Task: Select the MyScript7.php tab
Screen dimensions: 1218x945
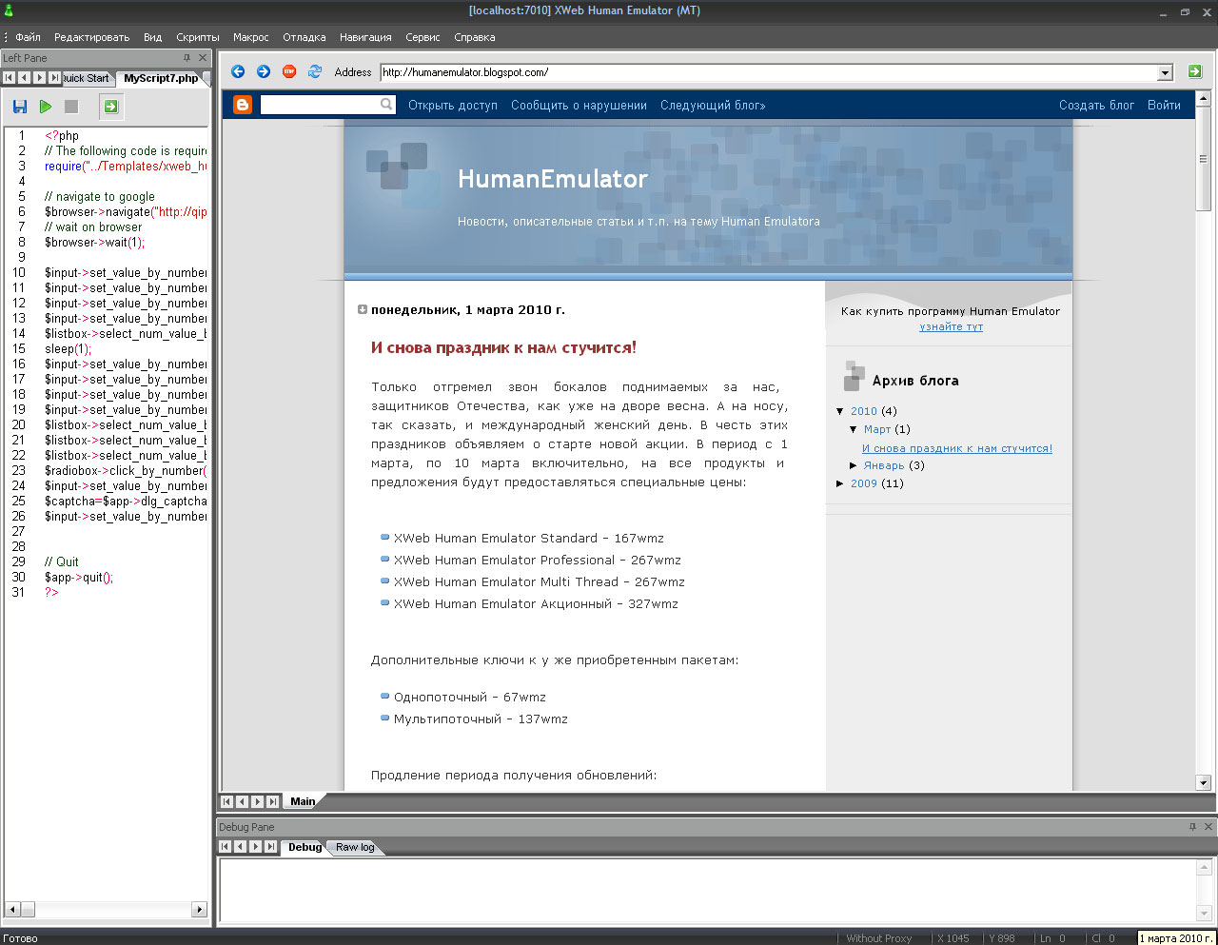Action: (x=161, y=78)
